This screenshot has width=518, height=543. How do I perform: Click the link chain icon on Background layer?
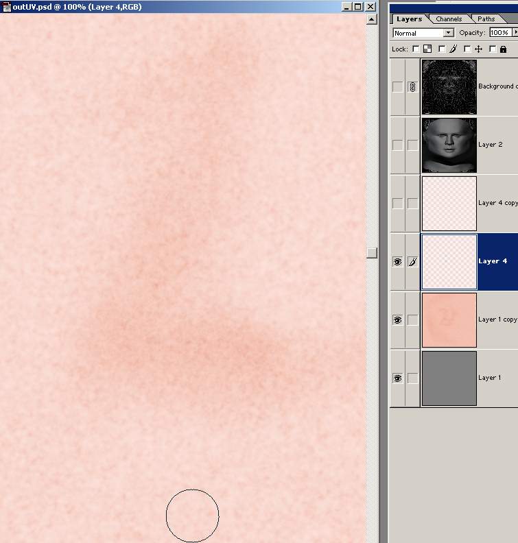point(412,87)
